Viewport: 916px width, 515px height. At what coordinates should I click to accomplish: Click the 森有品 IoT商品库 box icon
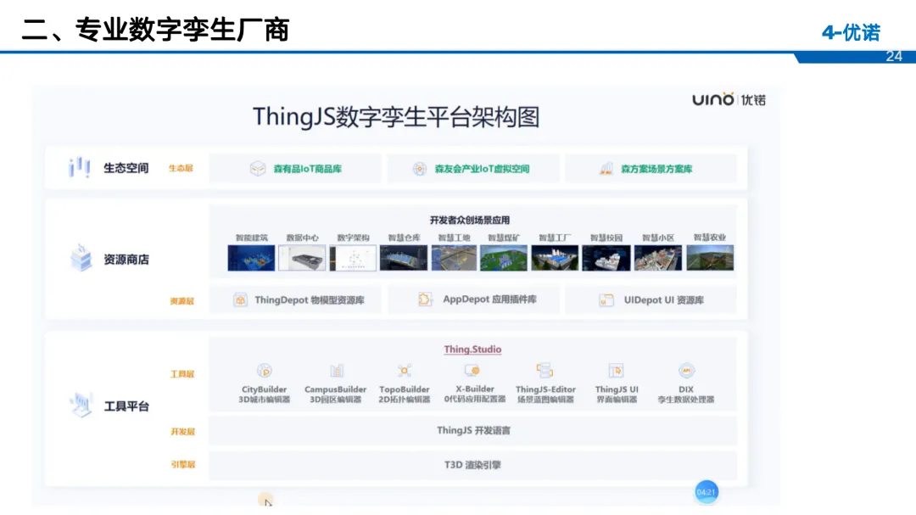tap(258, 169)
